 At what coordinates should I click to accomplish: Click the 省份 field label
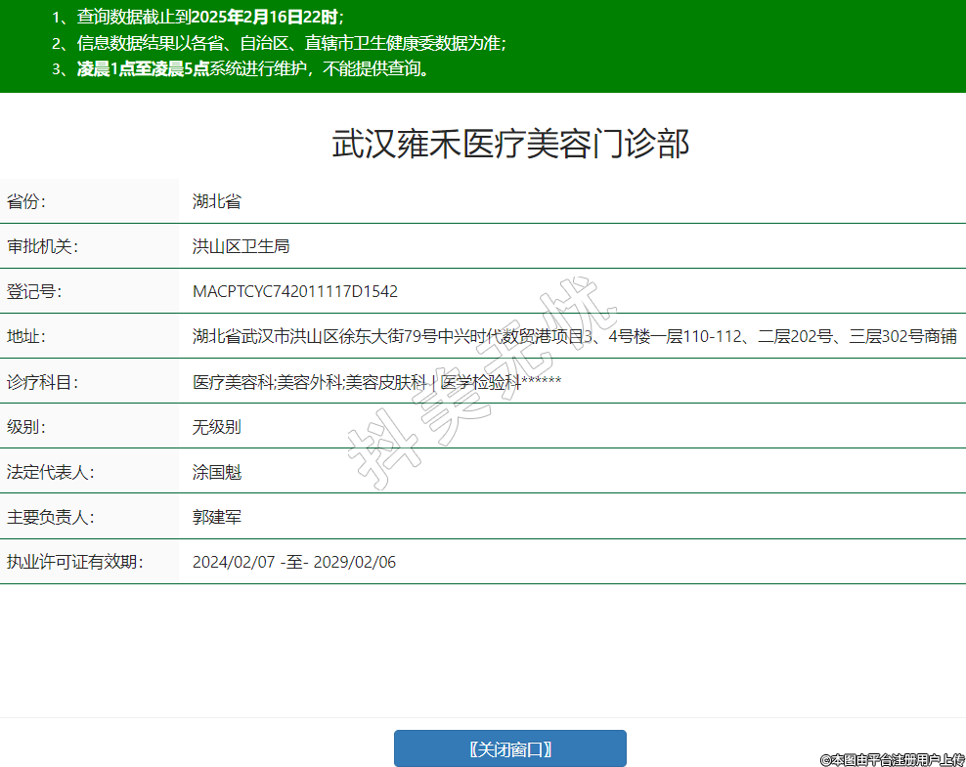(x=26, y=202)
